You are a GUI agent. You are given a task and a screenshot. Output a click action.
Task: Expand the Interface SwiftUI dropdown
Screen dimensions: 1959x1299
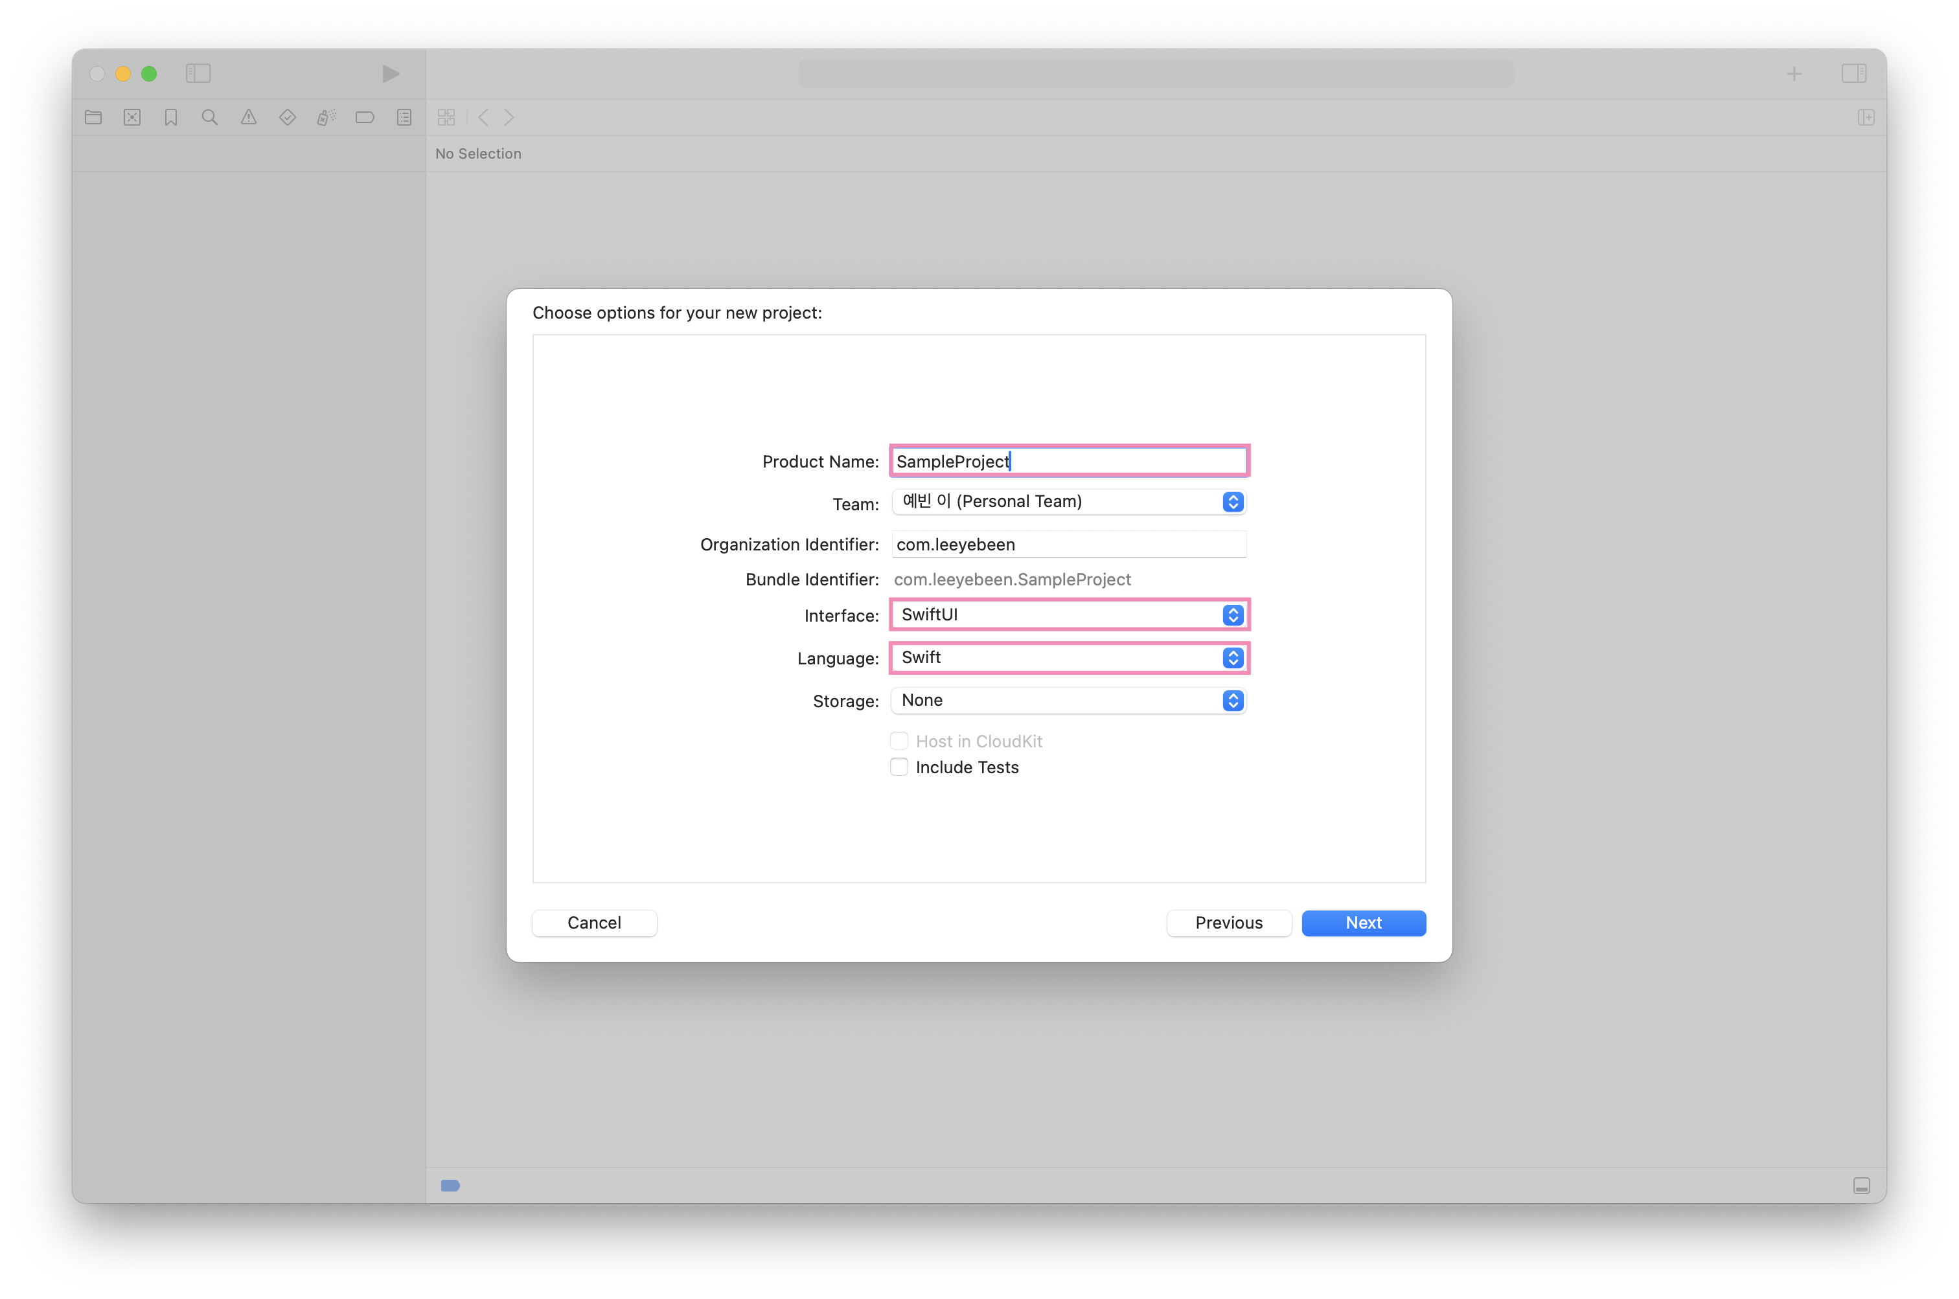coord(1068,615)
